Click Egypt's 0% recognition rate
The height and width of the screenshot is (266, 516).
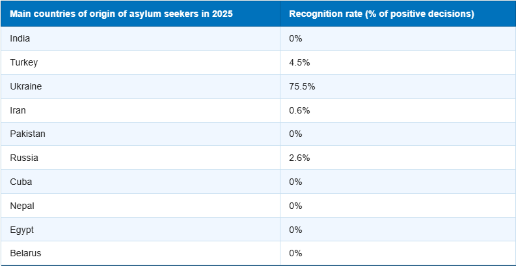[x=296, y=230]
